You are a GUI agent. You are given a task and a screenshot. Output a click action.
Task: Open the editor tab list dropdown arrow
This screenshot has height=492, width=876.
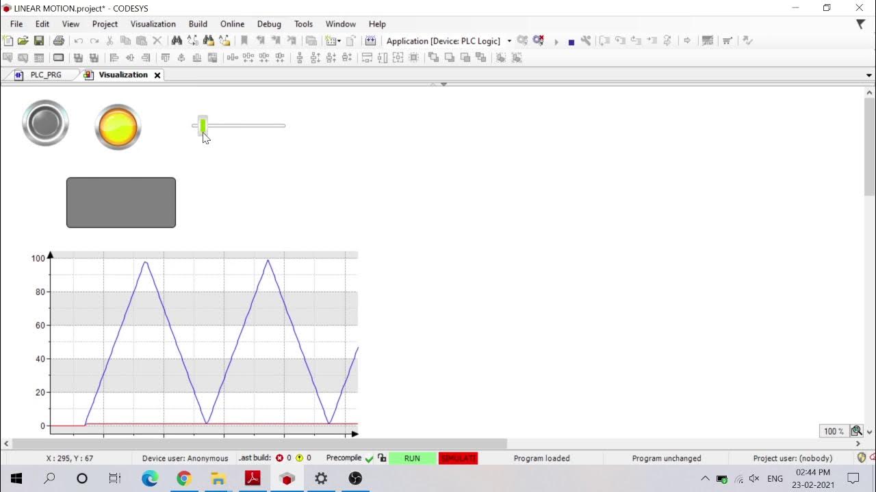[869, 75]
